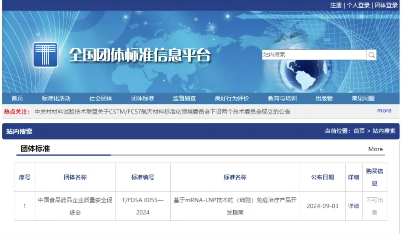Click the 站内搜索 section heading
The width and height of the screenshot is (401, 236).
pyautogui.click(x=19, y=132)
